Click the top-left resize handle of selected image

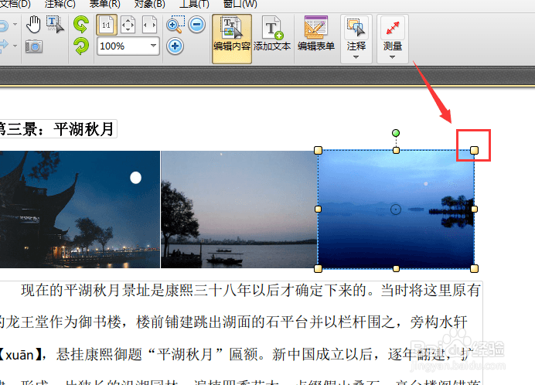(318, 150)
